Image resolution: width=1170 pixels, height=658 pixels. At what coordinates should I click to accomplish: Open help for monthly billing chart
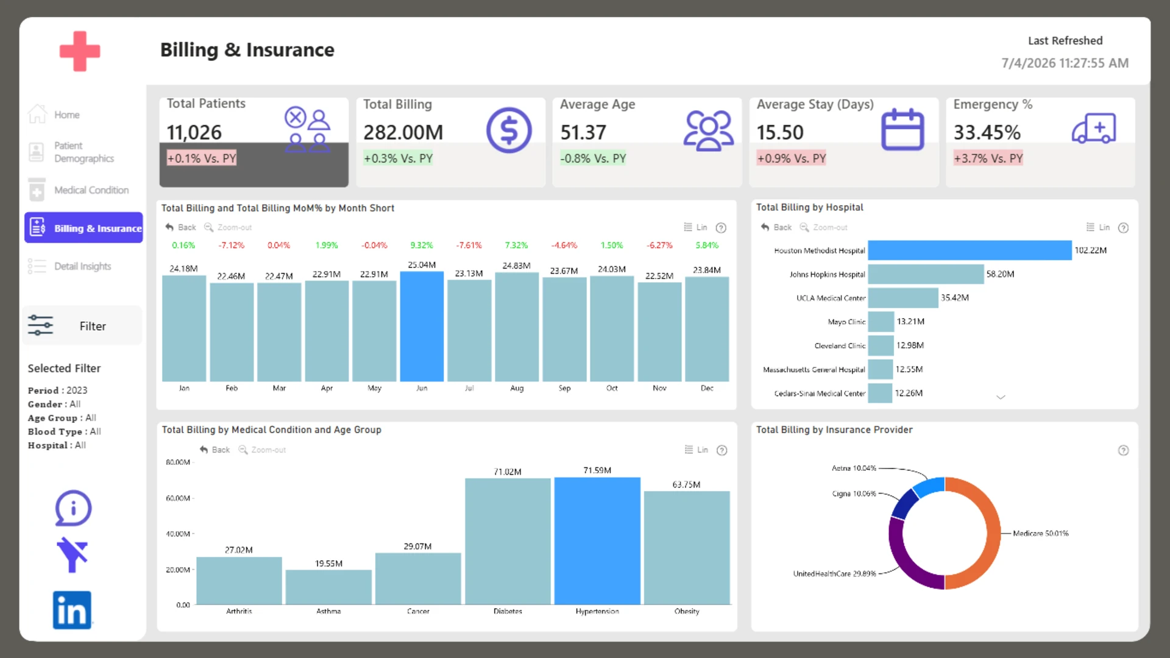coord(721,228)
